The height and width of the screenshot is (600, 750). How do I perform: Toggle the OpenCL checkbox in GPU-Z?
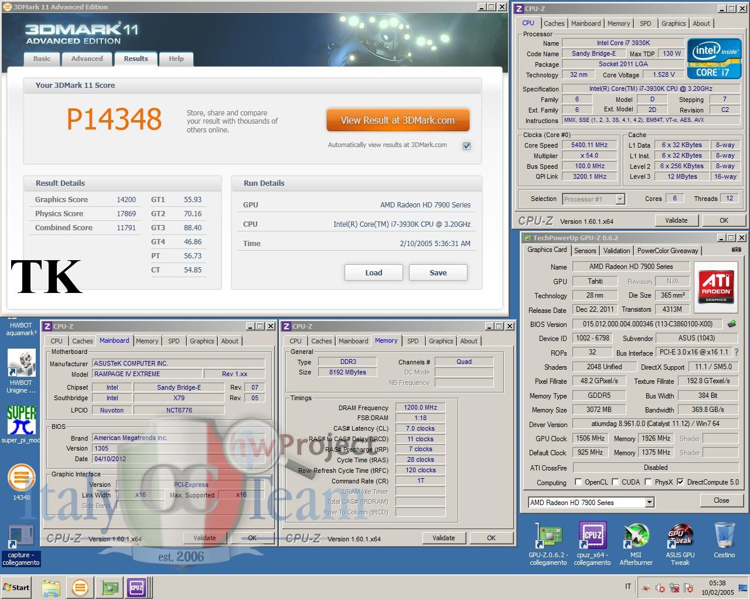[578, 482]
